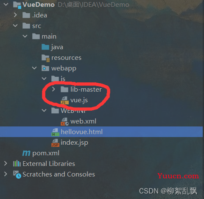
Task: Collapse the main folder
Action: [x=25, y=36]
